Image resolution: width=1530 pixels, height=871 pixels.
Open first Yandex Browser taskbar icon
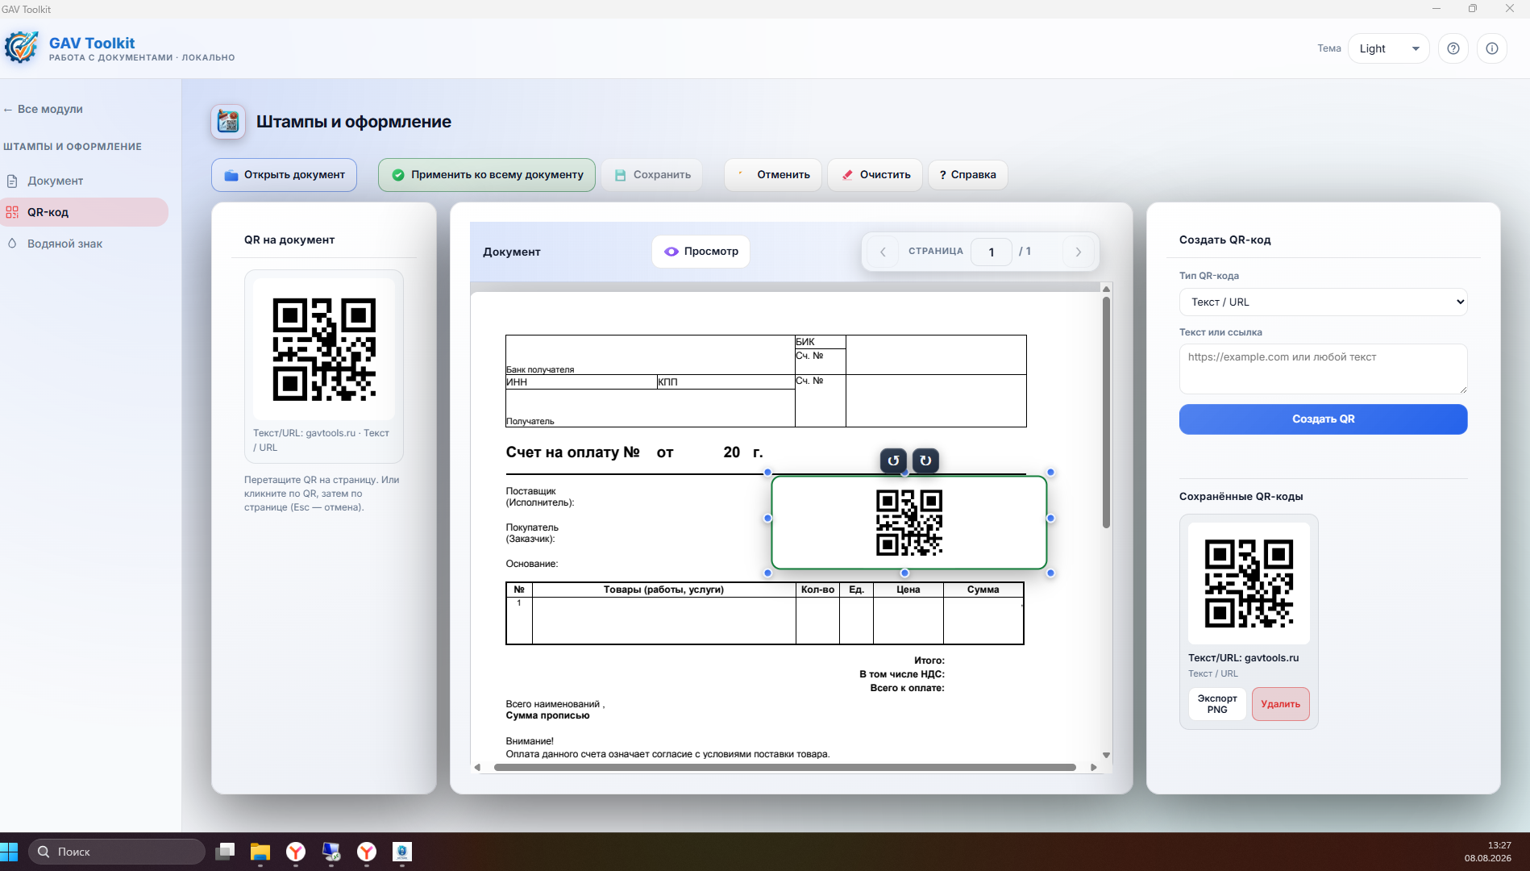point(296,852)
